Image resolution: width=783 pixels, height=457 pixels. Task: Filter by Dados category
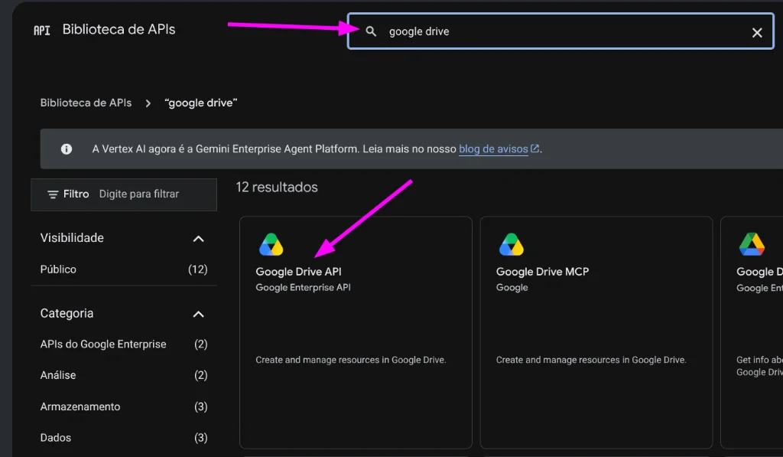(x=124, y=438)
